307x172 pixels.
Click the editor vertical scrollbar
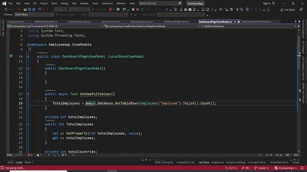[x=298, y=91]
